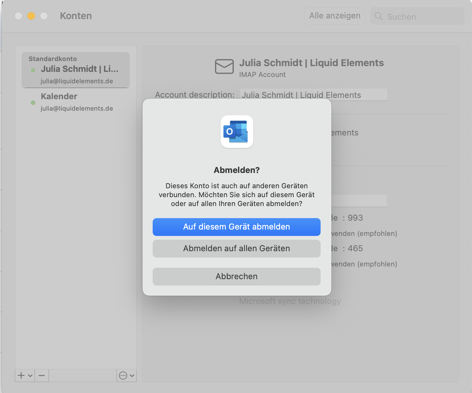Click 'Microsoft sync technology' text
Viewport: 472px width, 393px height.
click(x=290, y=301)
